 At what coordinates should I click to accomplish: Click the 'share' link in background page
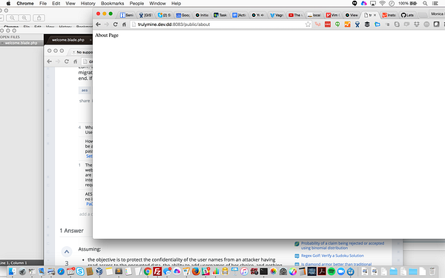85,101
